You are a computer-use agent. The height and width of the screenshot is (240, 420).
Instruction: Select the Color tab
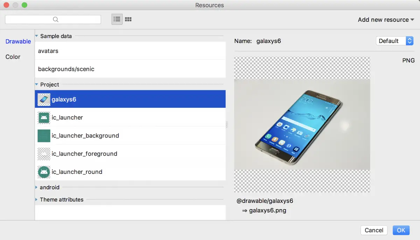[13, 57]
